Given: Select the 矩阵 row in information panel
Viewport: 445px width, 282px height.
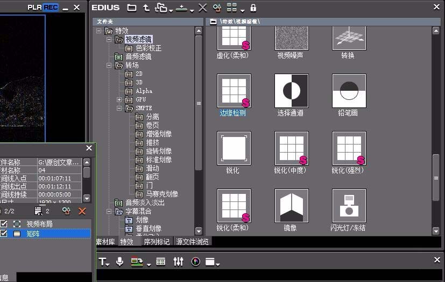Looking at the screenshot, I should click(x=45, y=234).
